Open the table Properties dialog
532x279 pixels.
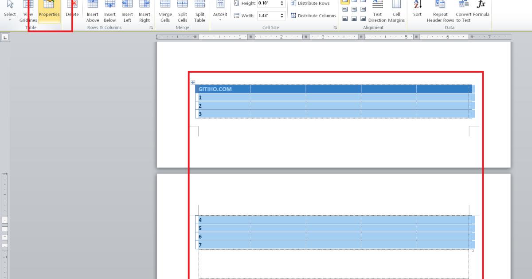(x=49, y=11)
